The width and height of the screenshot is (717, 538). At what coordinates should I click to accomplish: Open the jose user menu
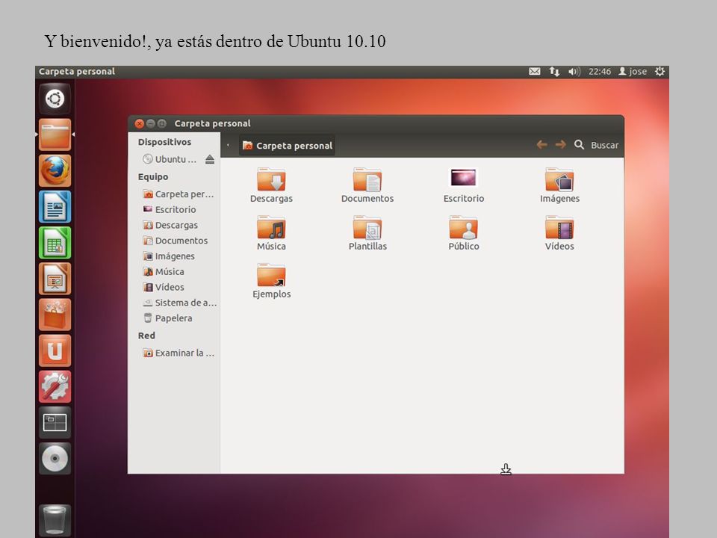pyautogui.click(x=633, y=72)
